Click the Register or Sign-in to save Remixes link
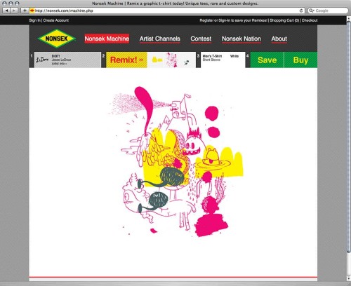351x286 pixels. (x=233, y=20)
